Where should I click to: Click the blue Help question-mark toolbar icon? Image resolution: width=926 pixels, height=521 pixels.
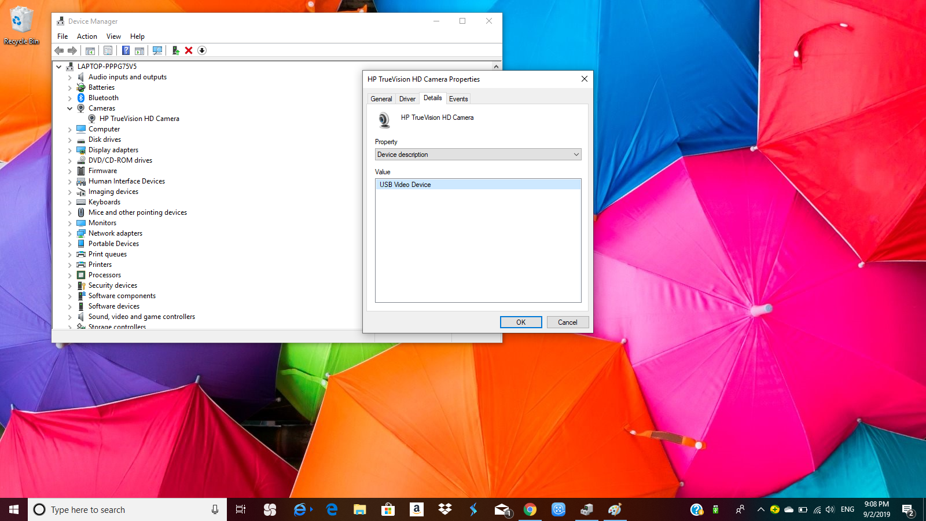click(x=126, y=50)
